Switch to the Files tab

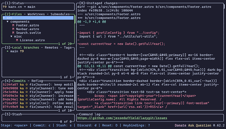(17, 14)
